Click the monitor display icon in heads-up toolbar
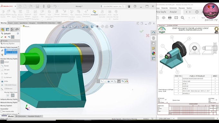Screen dimensions: 219x123 [112, 26]
